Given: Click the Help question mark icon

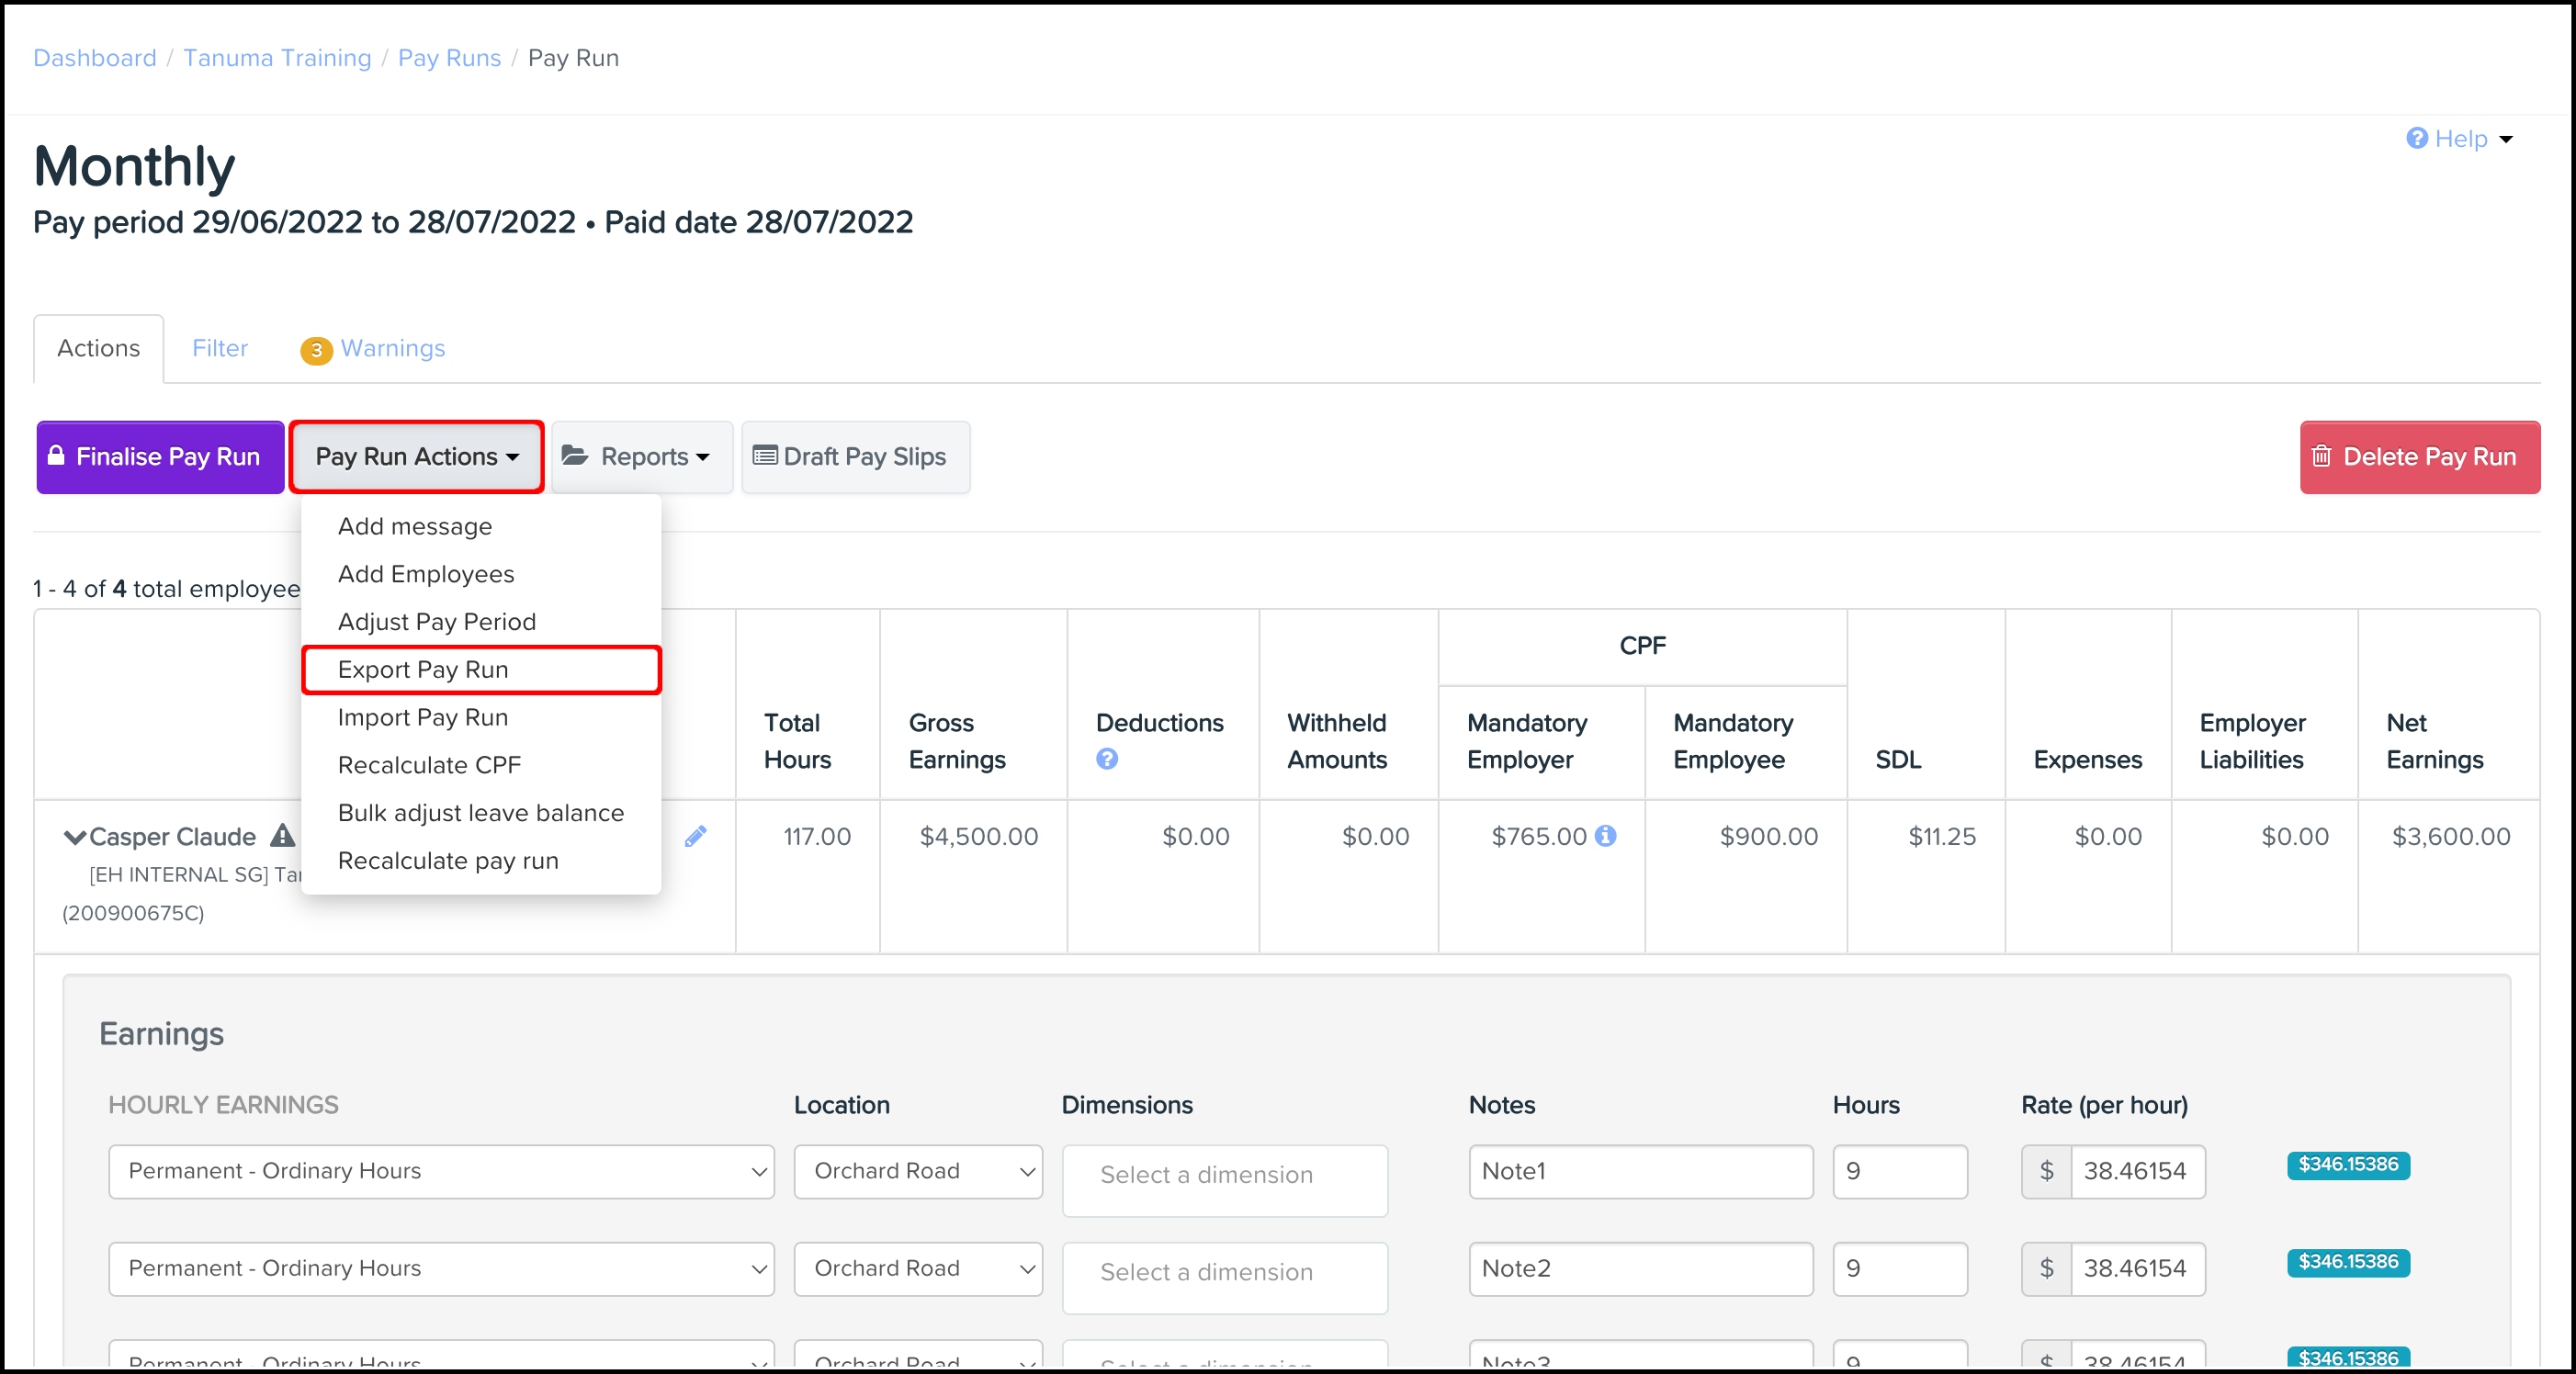Looking at the screenshot, I should coord(2416,138).
